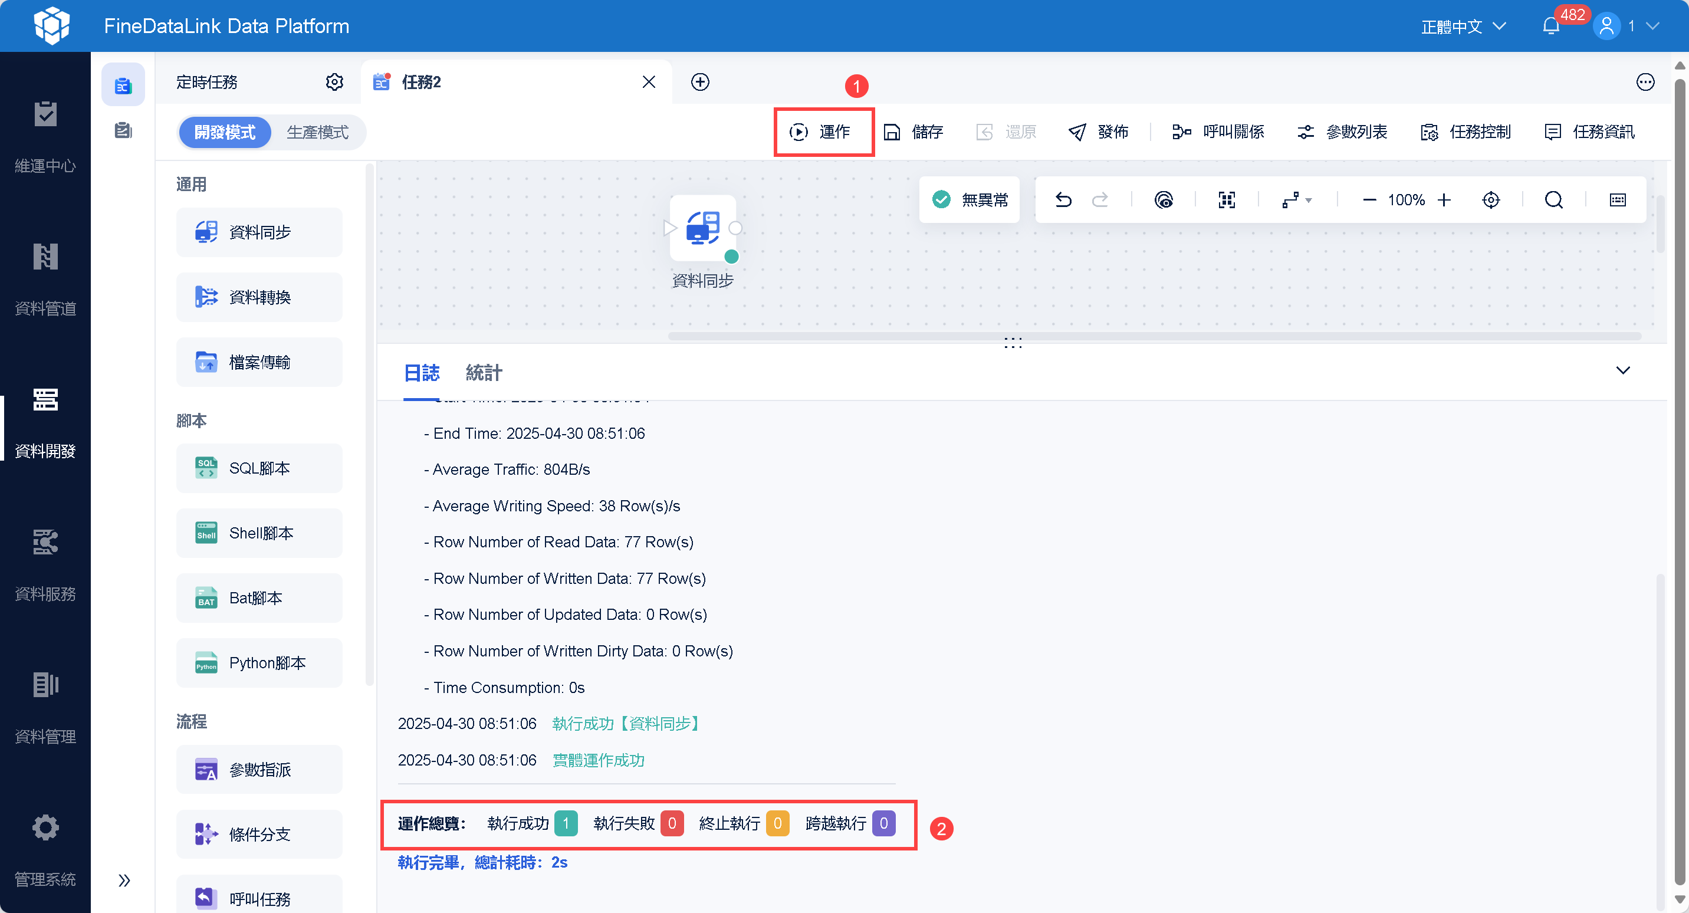This screenshot has height=913, width=1689.
Task: Collapse the log panel with chevron
Action: [x=1622, y=370]
